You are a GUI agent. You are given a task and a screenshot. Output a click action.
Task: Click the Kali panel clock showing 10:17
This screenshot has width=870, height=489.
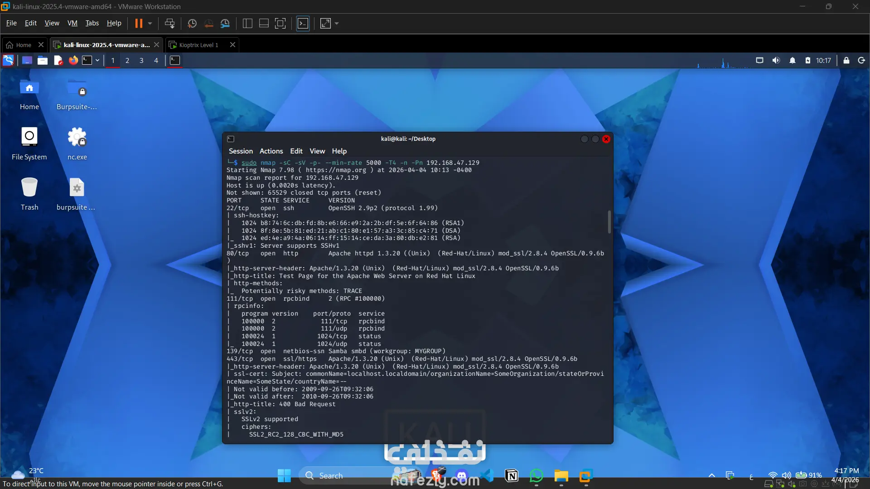click(x=823, y=61)
